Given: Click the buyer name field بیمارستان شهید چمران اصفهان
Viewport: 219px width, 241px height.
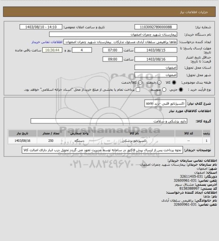Looking at the screenshot, I should (113, 34).
